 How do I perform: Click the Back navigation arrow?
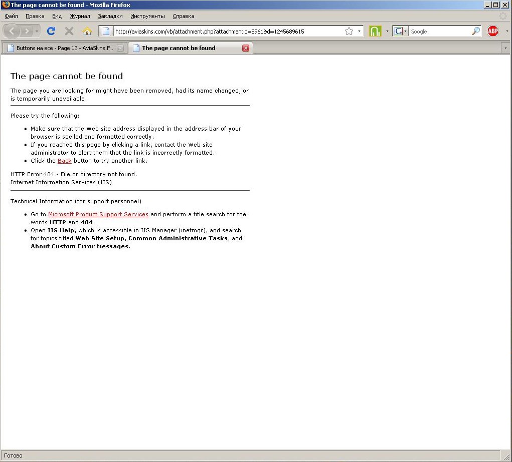(12, 32)
